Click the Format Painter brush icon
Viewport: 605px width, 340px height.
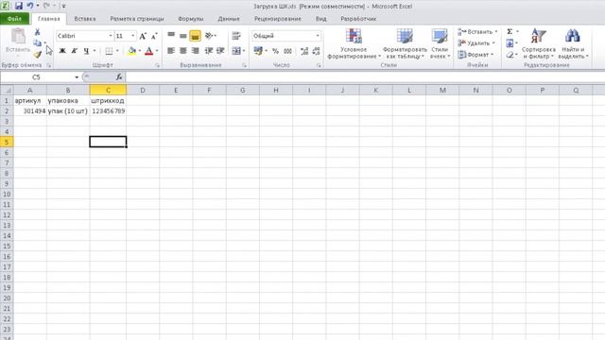pos(38,55)
